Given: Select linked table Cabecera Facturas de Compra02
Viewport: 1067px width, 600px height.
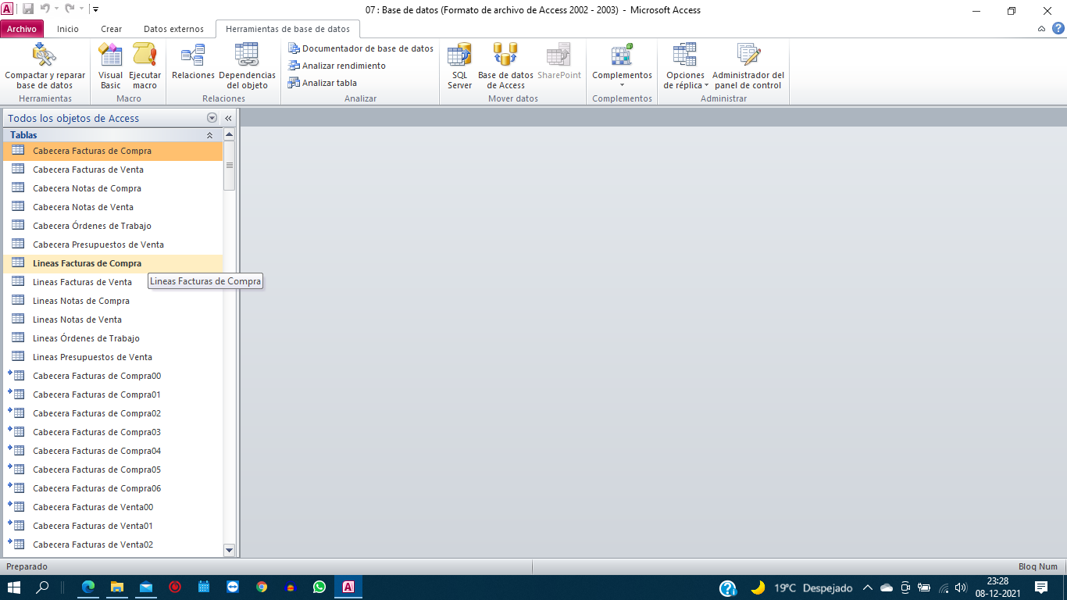Looking at the screenshot, I should click(112, 413).
